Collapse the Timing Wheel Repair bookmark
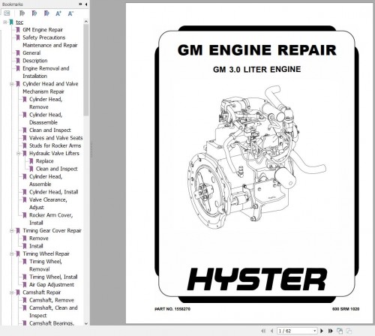 [11, 254]
